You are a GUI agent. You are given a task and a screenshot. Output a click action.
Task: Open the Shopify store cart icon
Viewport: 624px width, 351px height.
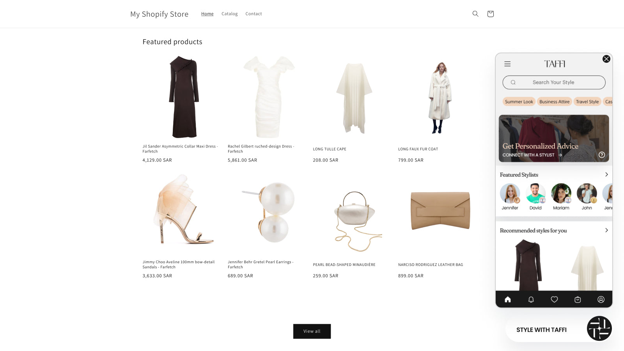pos(490,14)
